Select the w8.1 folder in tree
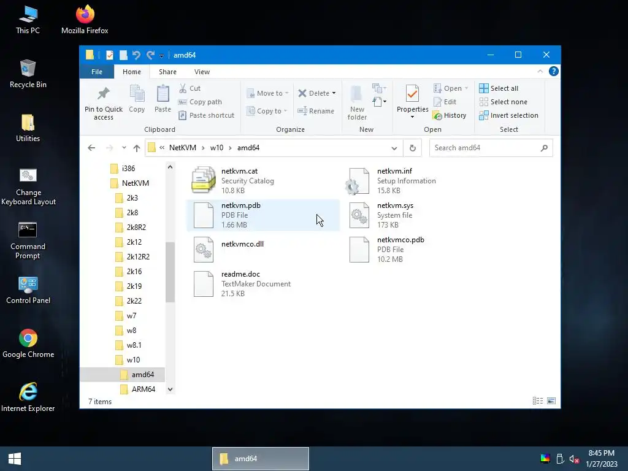This screenshot has width=628, height=471. (129, 345)
